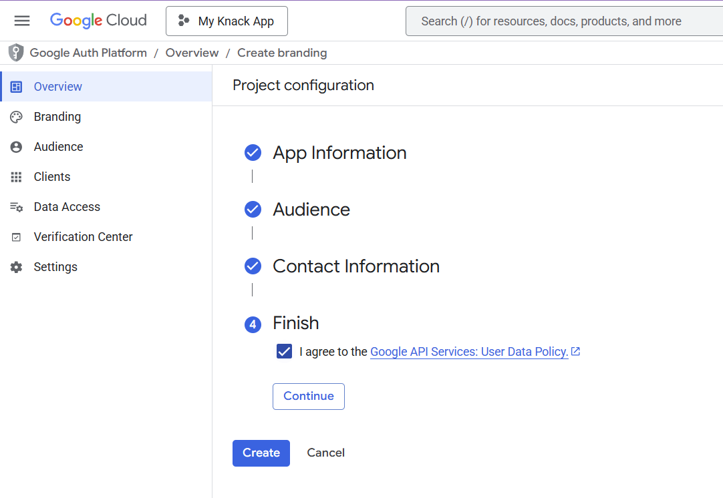Click the Cancel button
Viewport: 723px width, 498px height.
[x=325, y=453]
